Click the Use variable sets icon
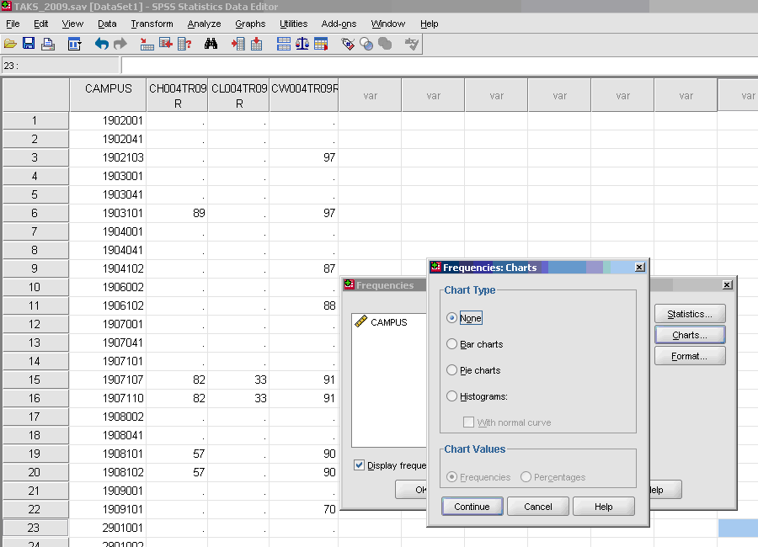 pos(366,45)
